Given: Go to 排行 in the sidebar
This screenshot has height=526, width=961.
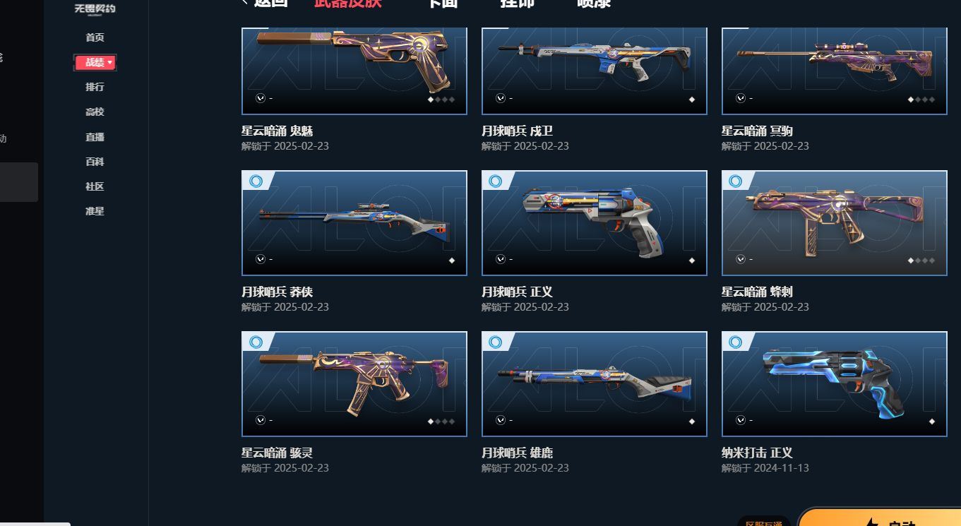Looking at the screenshot, I should pos(95,87).
